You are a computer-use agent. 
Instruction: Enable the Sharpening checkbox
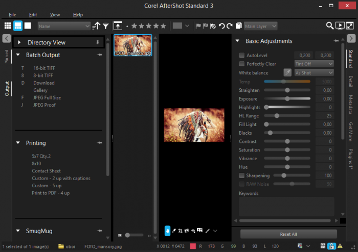pyautogui.click(x=242, y=175)
